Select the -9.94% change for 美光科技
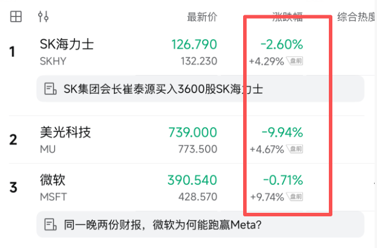The width and height of the screenshot is (377, 248). pos(282,133)
